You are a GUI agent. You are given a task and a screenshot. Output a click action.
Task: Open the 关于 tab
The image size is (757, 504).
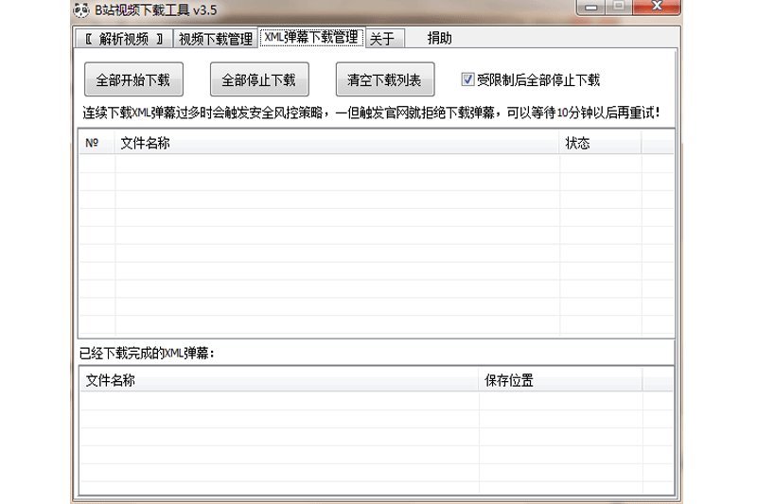click(385, 39)
